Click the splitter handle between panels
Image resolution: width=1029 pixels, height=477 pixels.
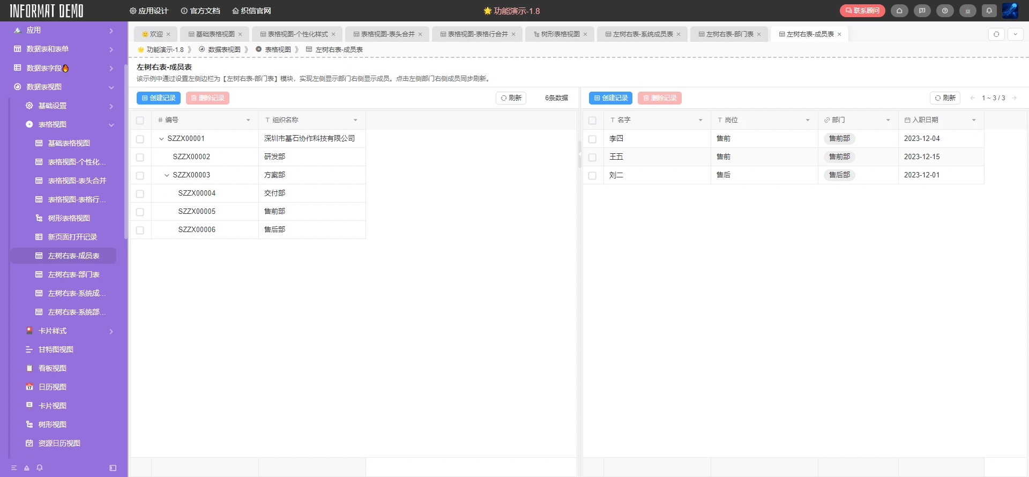click(580, 154)
